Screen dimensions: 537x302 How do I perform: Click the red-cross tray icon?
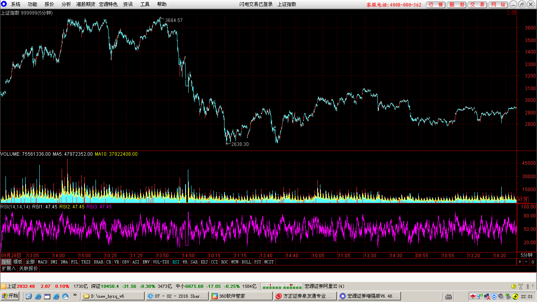[473, 296]
